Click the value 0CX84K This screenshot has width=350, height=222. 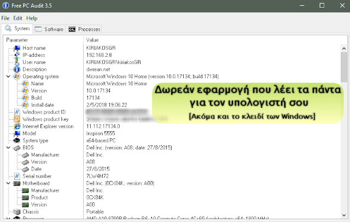95,198
